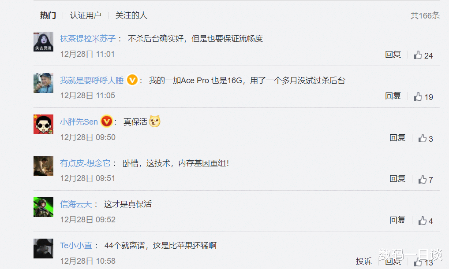
Task: Like the comment by 抹茶提拉米苏子
Action: coord(418,55)
